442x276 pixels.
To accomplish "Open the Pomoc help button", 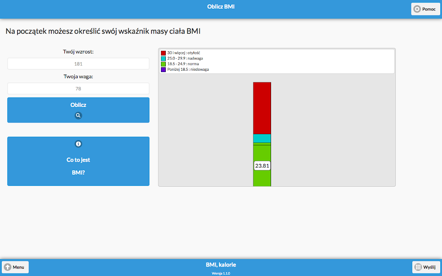I will click(425, 9).
